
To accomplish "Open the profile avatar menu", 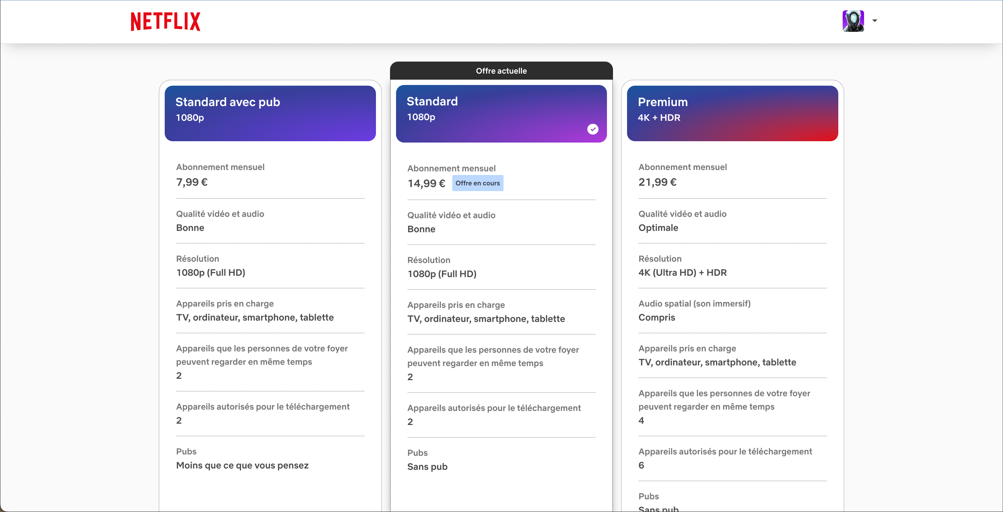I will pyautogui.click(x=853, y=21).
